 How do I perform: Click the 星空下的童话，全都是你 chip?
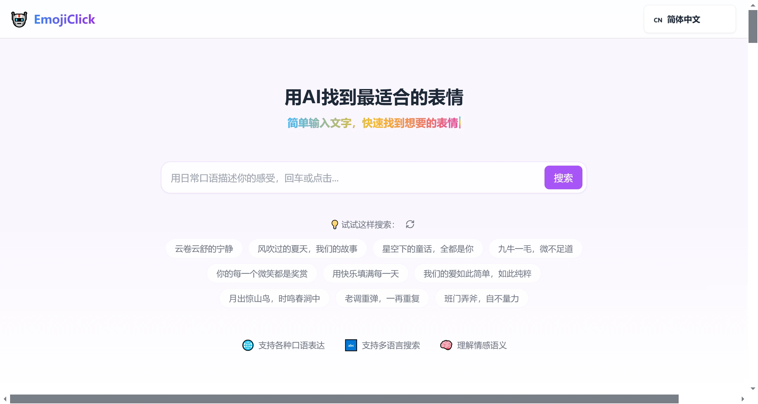428,248
